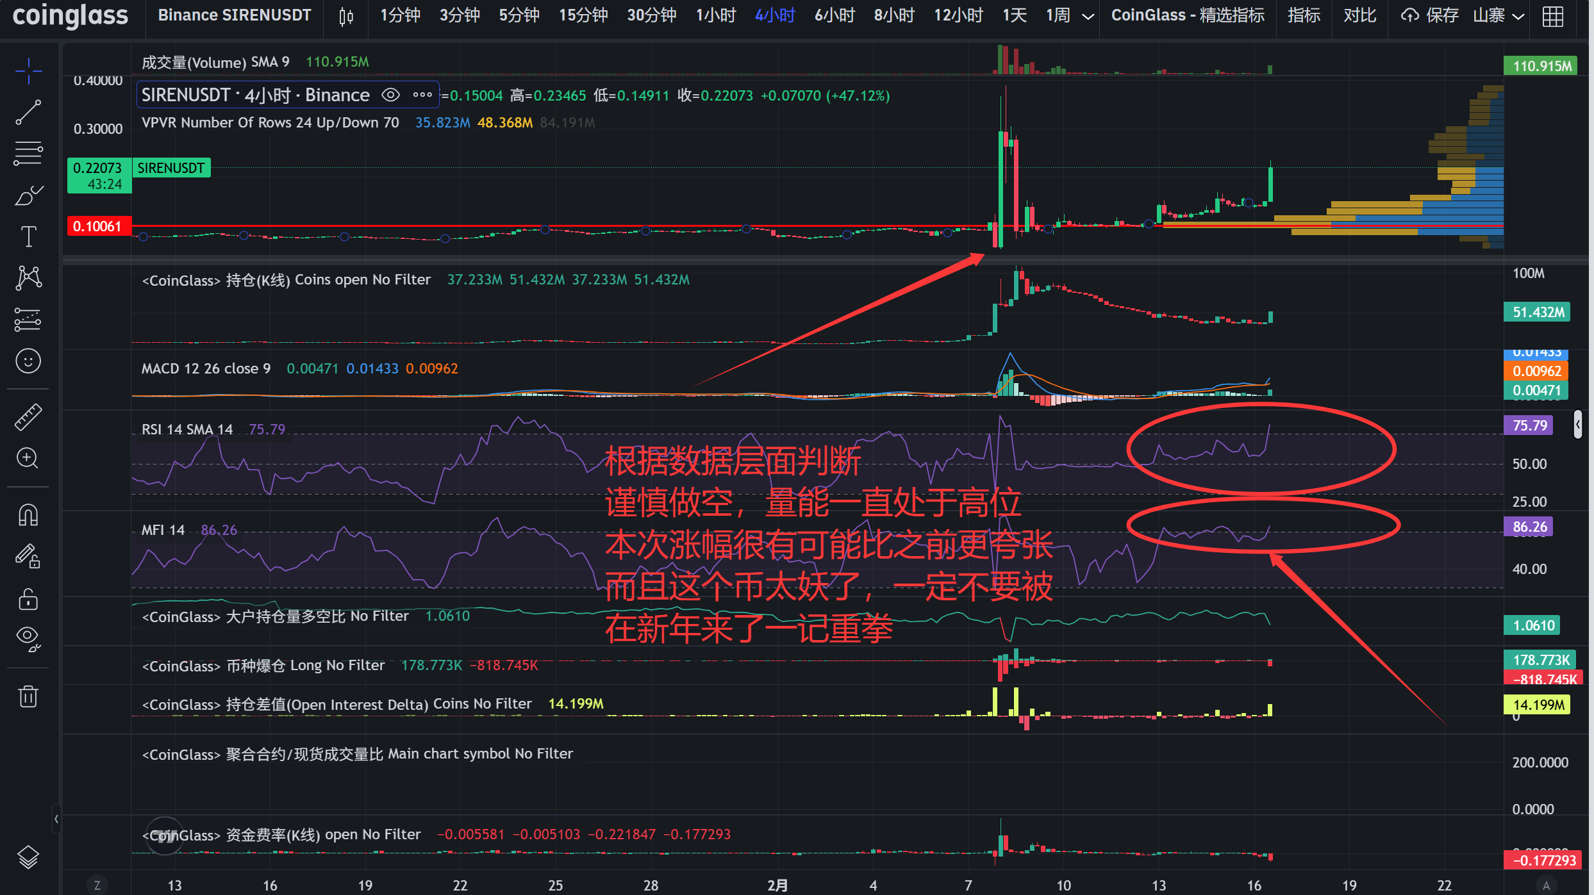The image size is (1594, 895).
Task: Open the chart layout grid icon
Action: click(x=1552, y=16)
